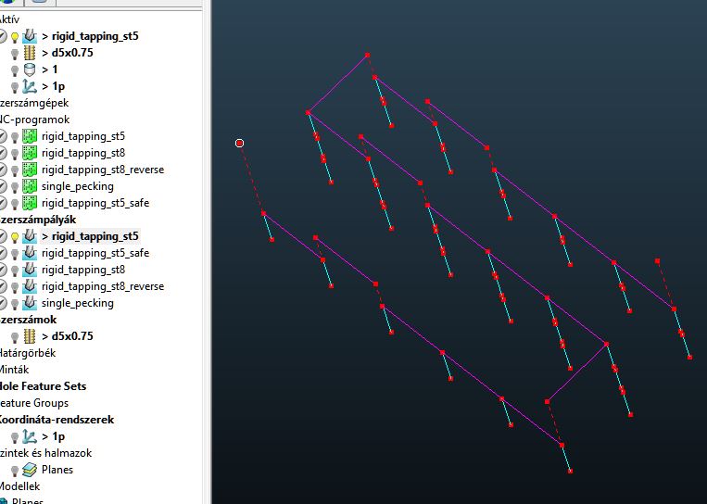The width and height of the screenshot is (707, 504).
Task: Click the workplane icon of 1p under Koordináta-rendszerek
Action: coord(30,436)
